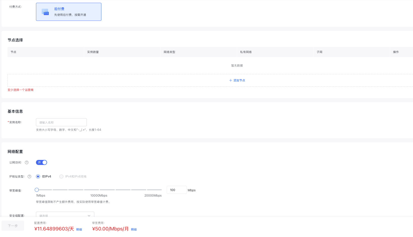Choose the IPv4和IPv6双栈 radio option

coord(61,176)
